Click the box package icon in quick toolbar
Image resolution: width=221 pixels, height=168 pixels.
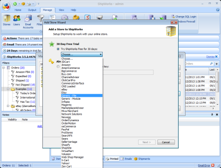pyautogui.click(x=23, y=4)
